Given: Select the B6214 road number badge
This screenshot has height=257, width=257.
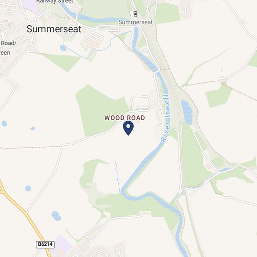Looking at the screenshot, I should tap(45, 244).
